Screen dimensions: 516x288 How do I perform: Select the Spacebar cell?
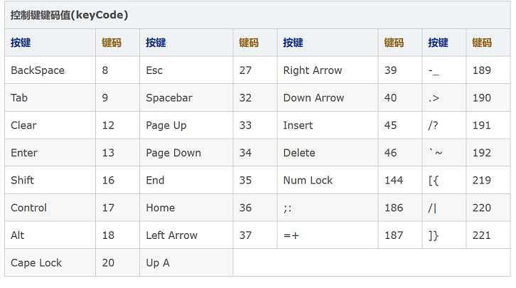pyautogui.click(x=169, y=98)
